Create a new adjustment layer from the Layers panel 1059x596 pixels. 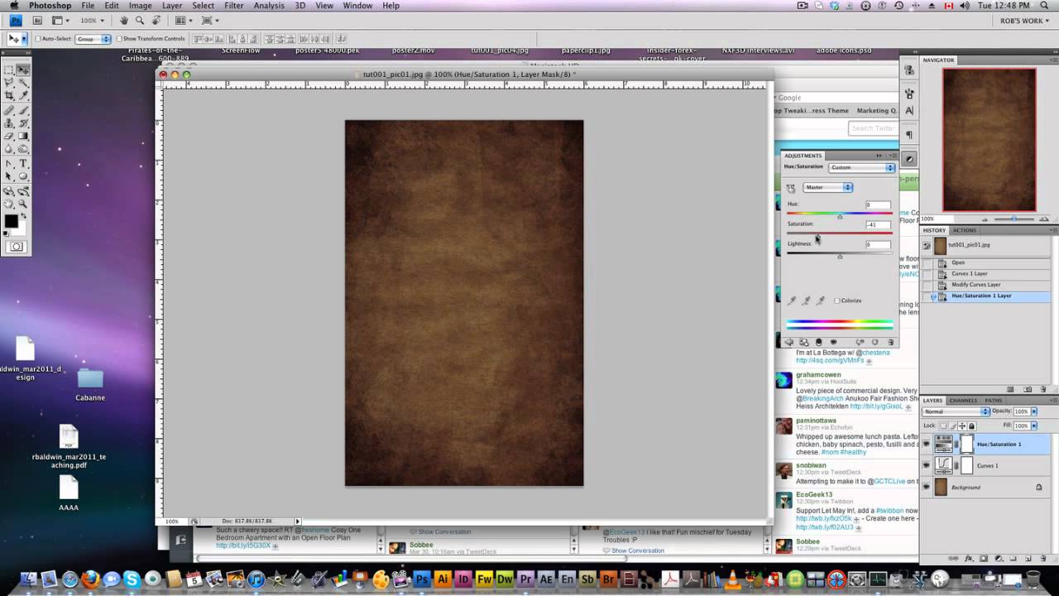998,559
